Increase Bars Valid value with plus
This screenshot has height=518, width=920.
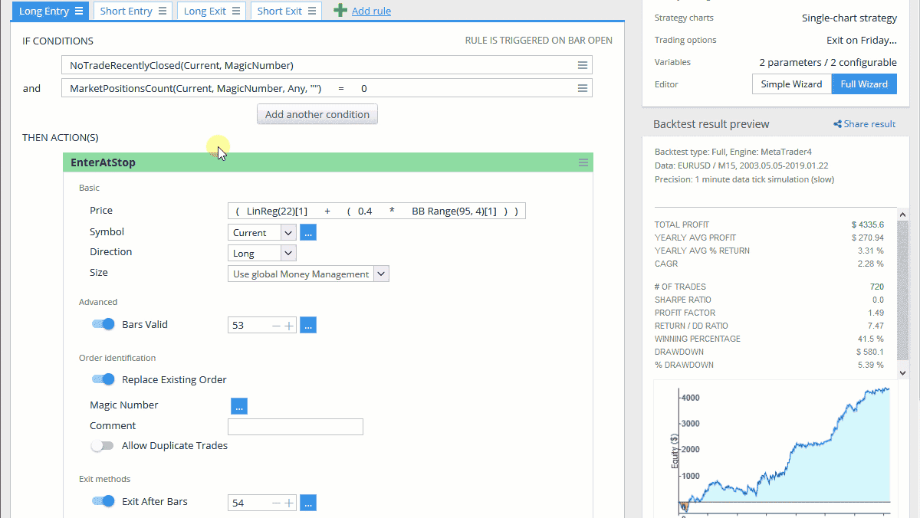coord(289,326)
